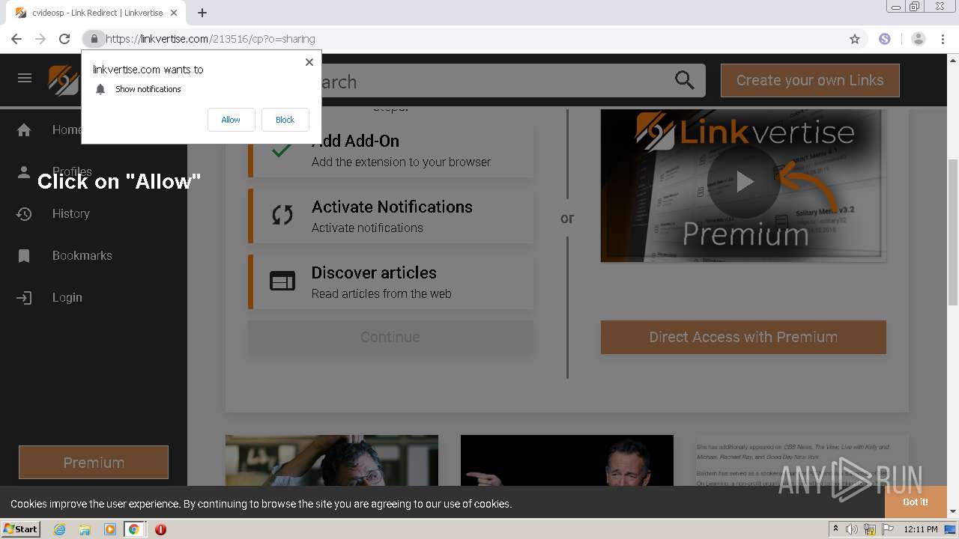Click the action center flag tray icon

888,529
